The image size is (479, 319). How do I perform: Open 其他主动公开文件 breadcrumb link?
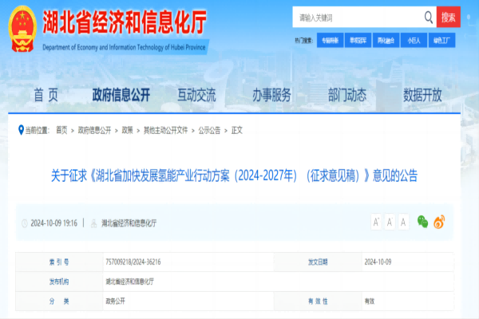coord(165,130)
